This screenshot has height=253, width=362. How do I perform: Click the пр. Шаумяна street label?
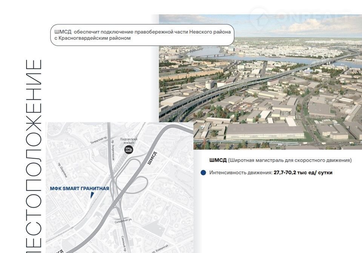point(63,170)
